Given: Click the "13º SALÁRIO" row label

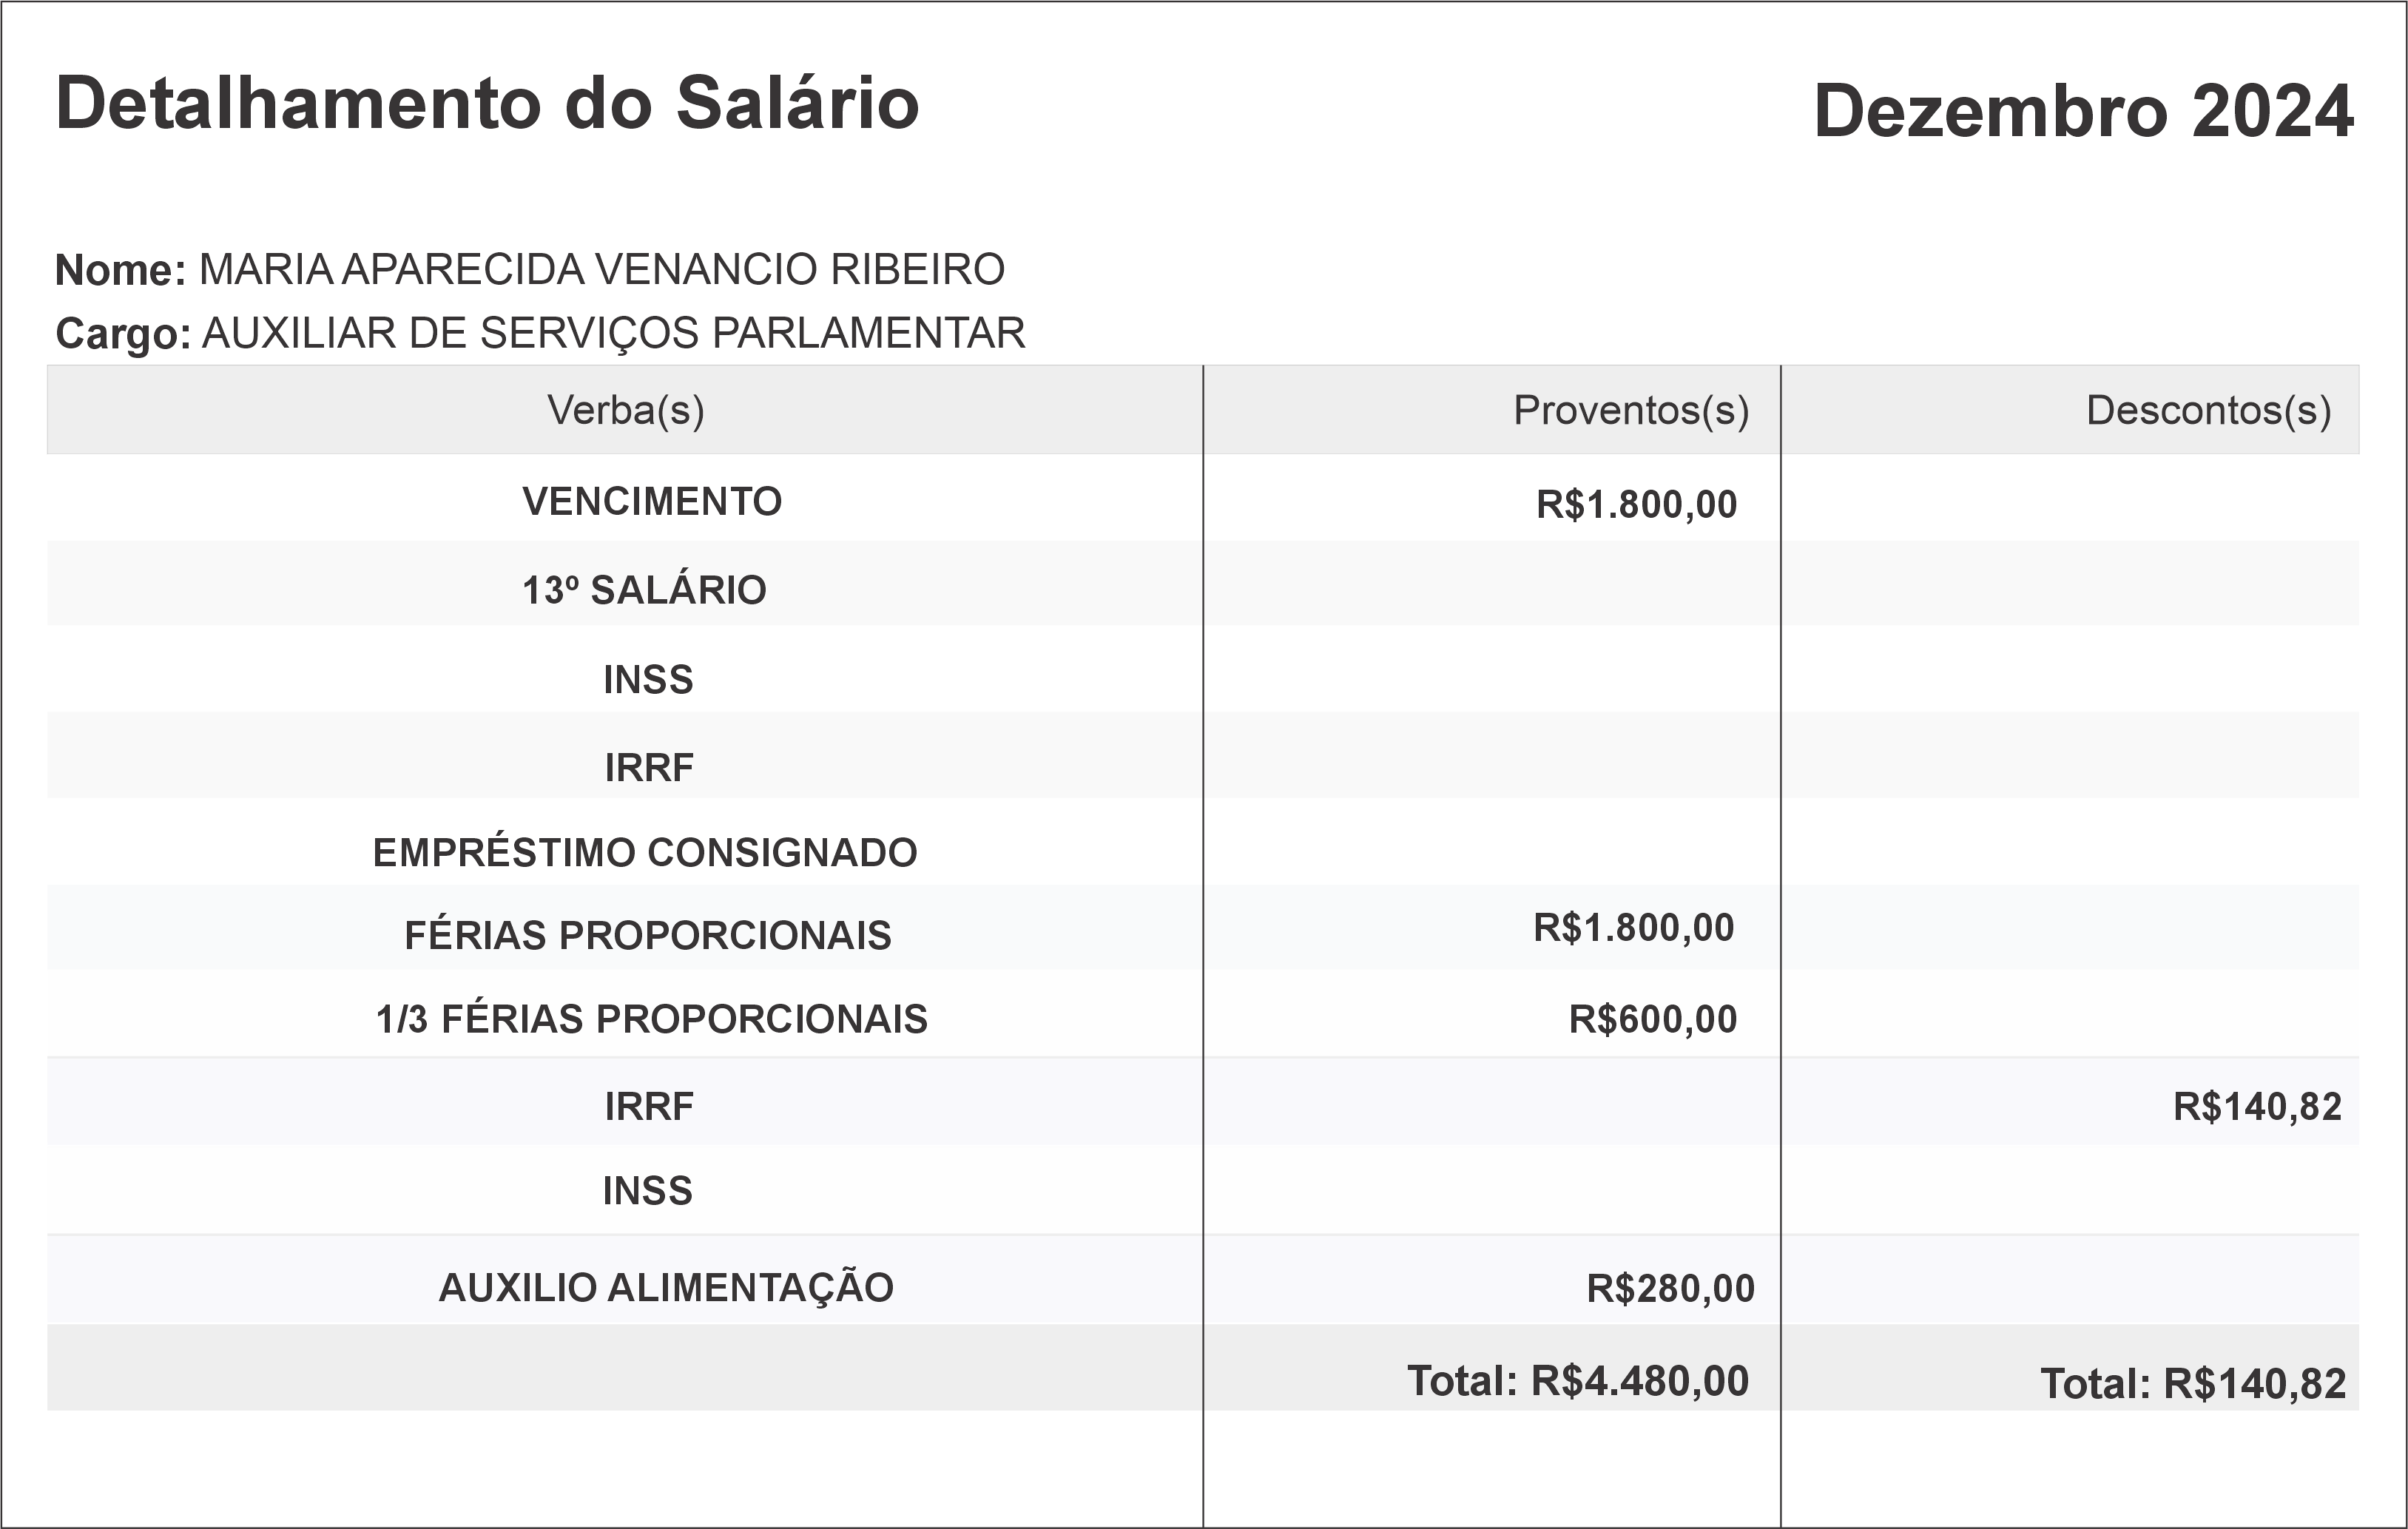Looking at the screenshot, I should click(x=644, y=590).
